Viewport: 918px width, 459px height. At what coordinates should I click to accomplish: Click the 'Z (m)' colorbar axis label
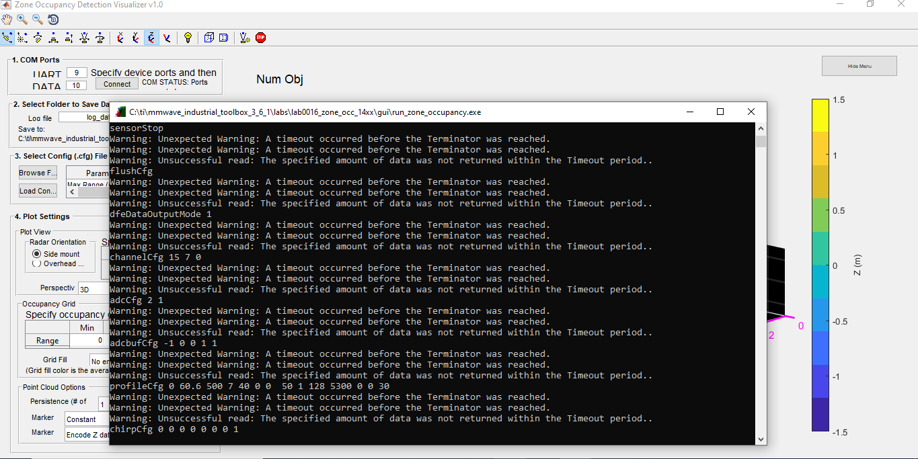[857, 265]
